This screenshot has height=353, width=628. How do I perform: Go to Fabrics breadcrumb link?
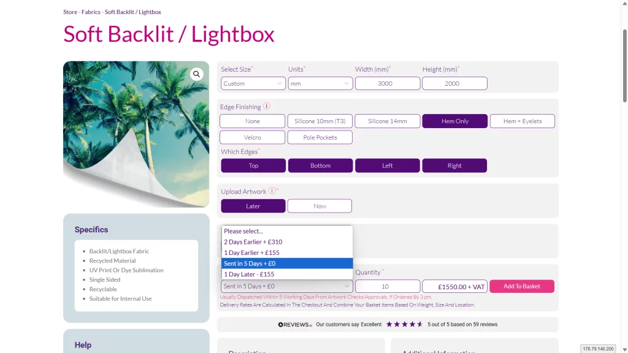[91, 12]
